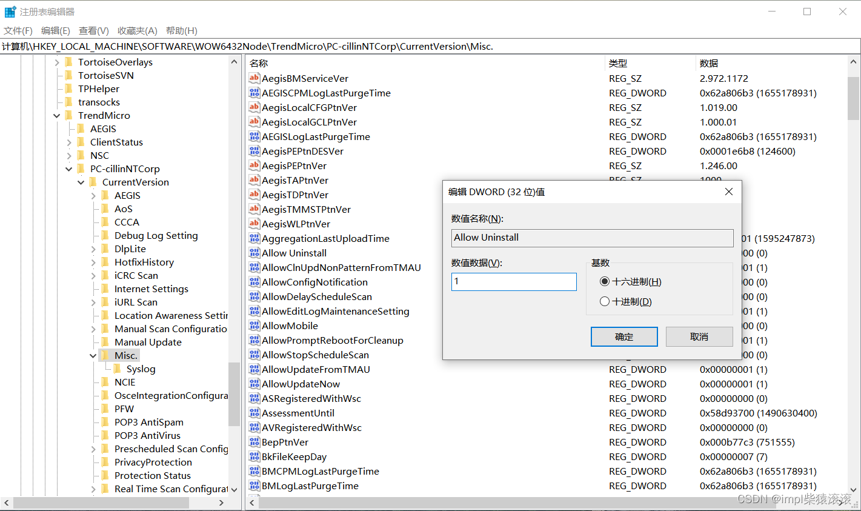Click the AegisTAPtnVer string icon
This screenshot has height=511, width=861.
(254, 180)
